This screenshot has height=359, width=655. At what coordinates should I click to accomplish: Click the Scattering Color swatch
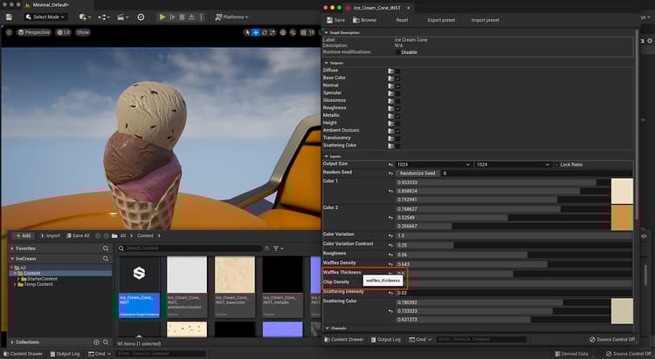click(x=621, y=311)
